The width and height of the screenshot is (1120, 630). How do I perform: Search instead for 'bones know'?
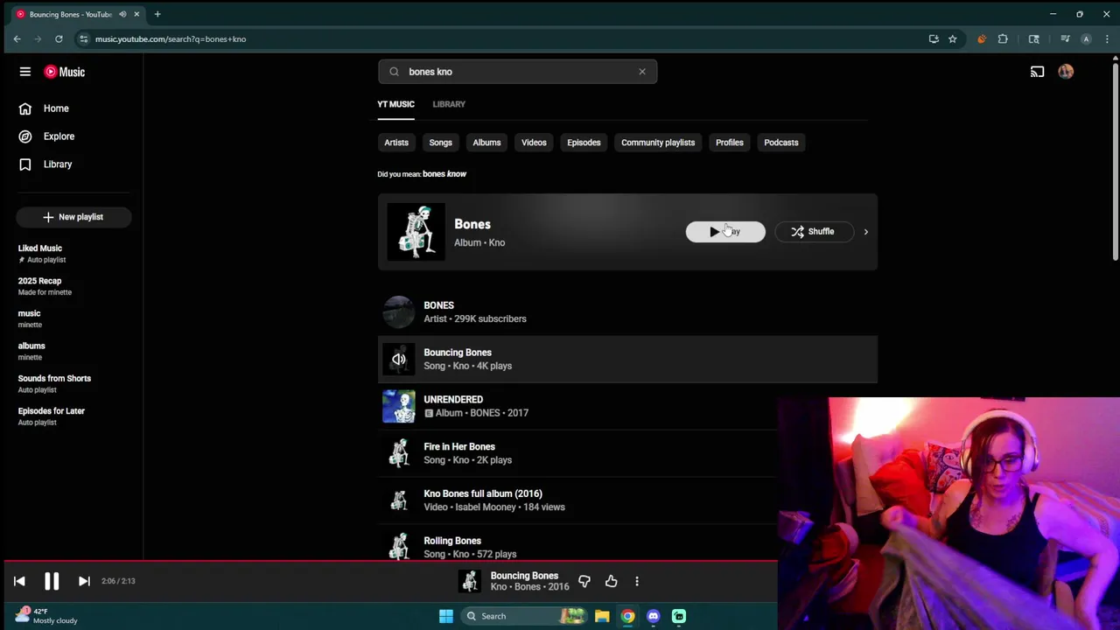pos(444,174)
